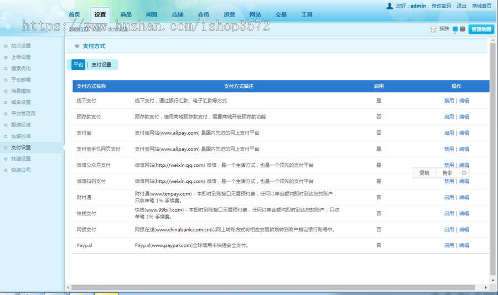This screenshot has height=295, width=498.
Task: Switch to the 支付设置 sub-tab
Action: tap(101, 65)
